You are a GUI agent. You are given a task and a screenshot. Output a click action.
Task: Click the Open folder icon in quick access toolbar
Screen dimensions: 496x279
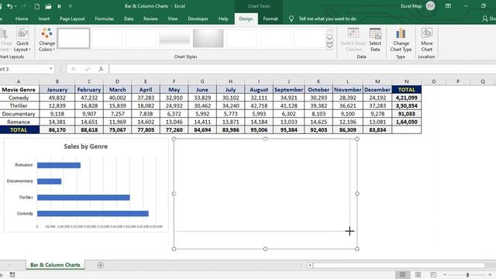coord(48,6)
